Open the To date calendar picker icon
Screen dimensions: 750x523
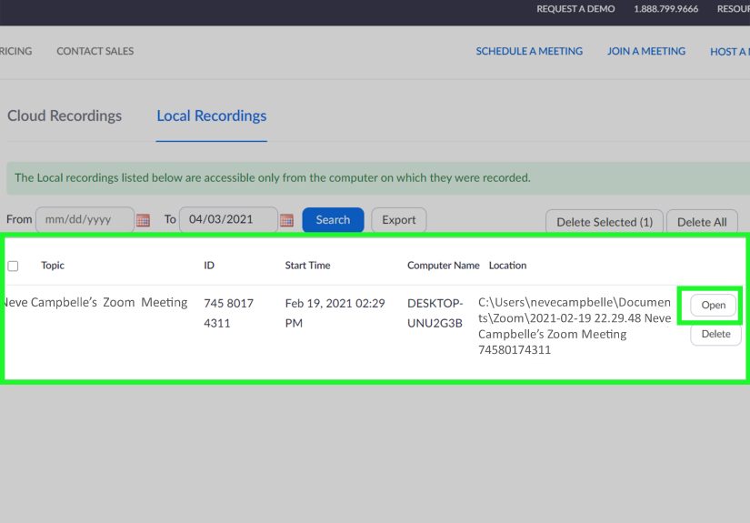point(286,220)
